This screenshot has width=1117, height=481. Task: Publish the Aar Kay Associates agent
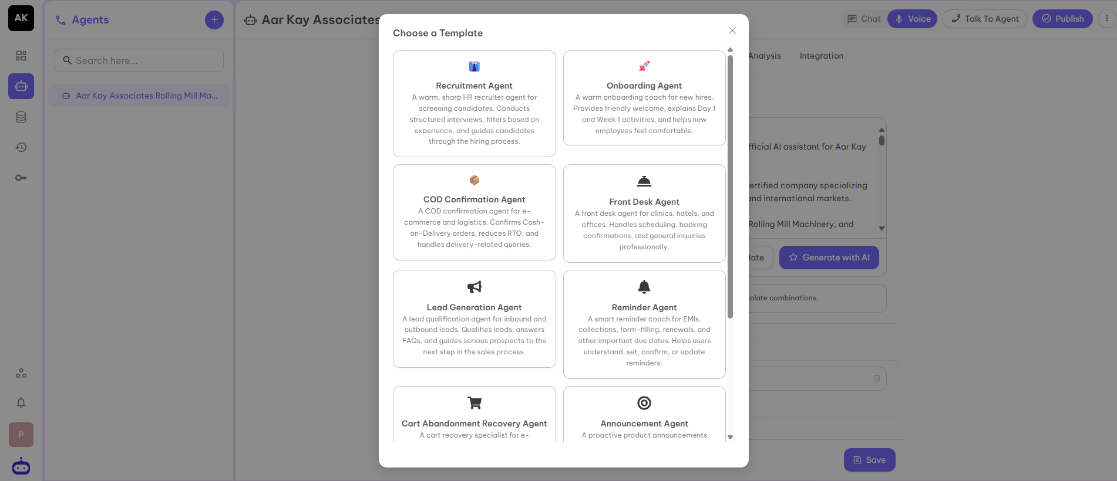click(1062, 18)
